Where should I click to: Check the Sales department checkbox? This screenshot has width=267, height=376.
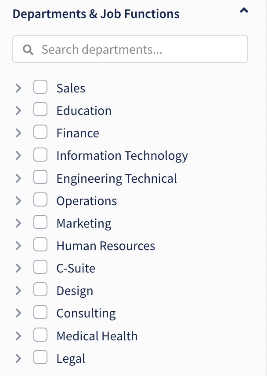click(x=40, y=87)
